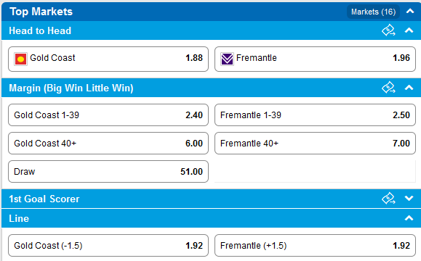Select the Draw option at 51.00
This screenshot has height=261, width=421.
(108, 172)
